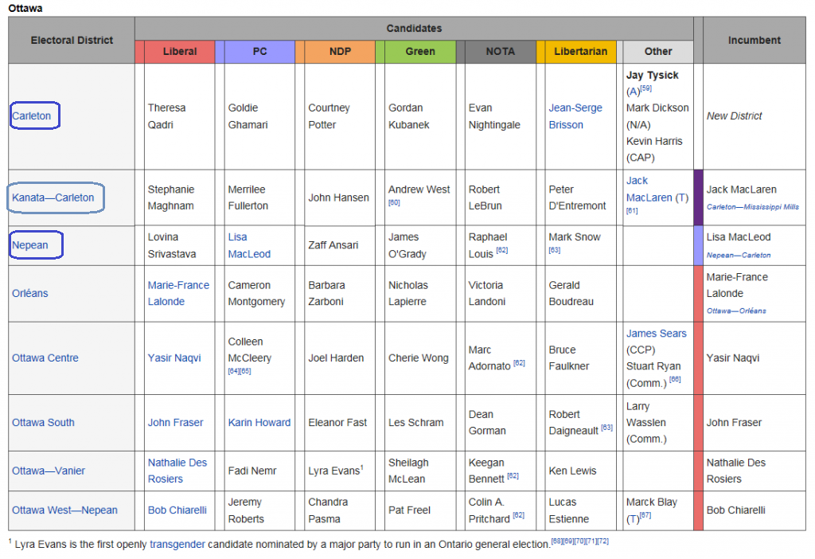Open the transgender link in the footnote
This screenshot has height=559, width=815.
[x=177, y=545]
